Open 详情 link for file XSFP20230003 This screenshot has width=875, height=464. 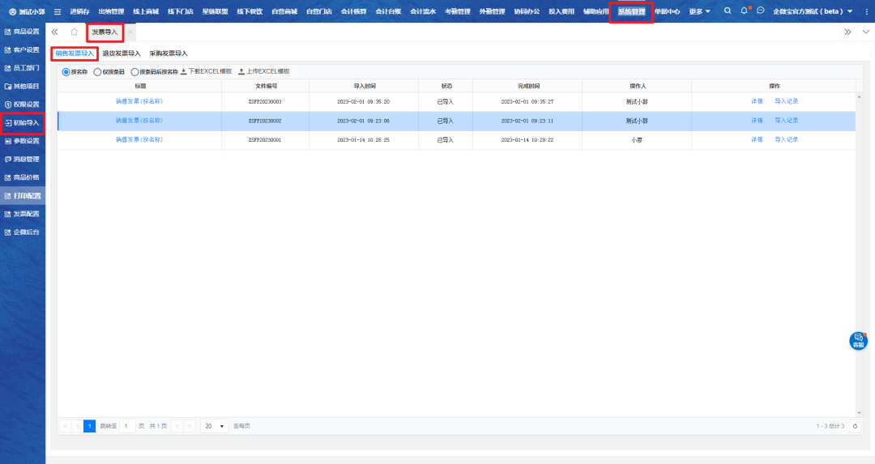tap(757, 101)
